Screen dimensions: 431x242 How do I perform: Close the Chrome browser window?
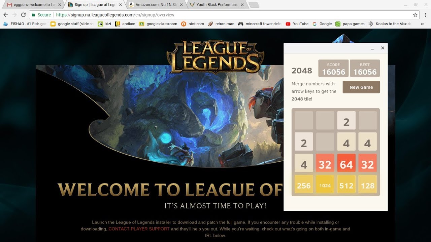click(x=425, y=5)
